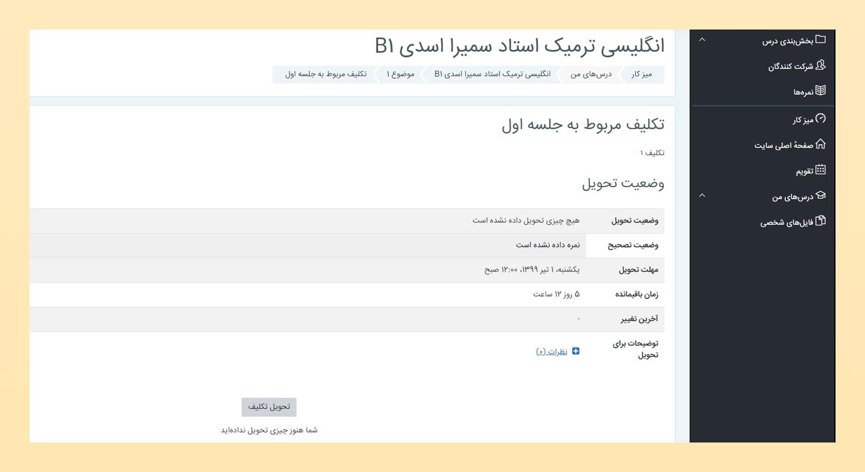
Task: Click the توضیحات برای تحویل row label
Action: 636,349
